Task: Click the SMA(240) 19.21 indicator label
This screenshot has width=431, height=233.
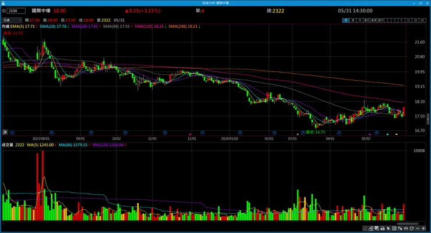Action: pyautogui.click(x=183, y=26)
